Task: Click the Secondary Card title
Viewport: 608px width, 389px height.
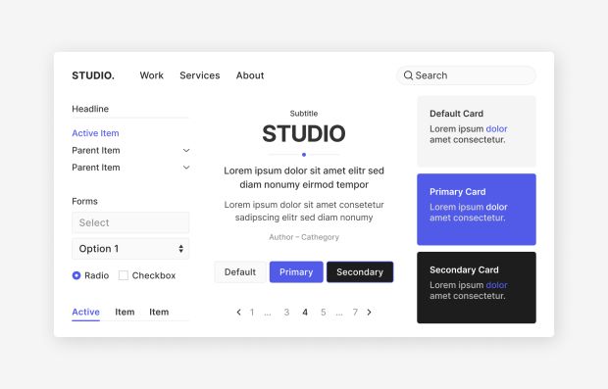Action: click(x=464, y=270)
